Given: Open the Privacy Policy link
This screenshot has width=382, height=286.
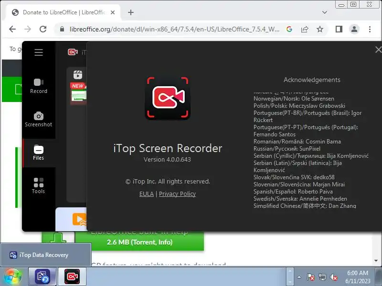Looking at the screenshot, I should 177,194.
